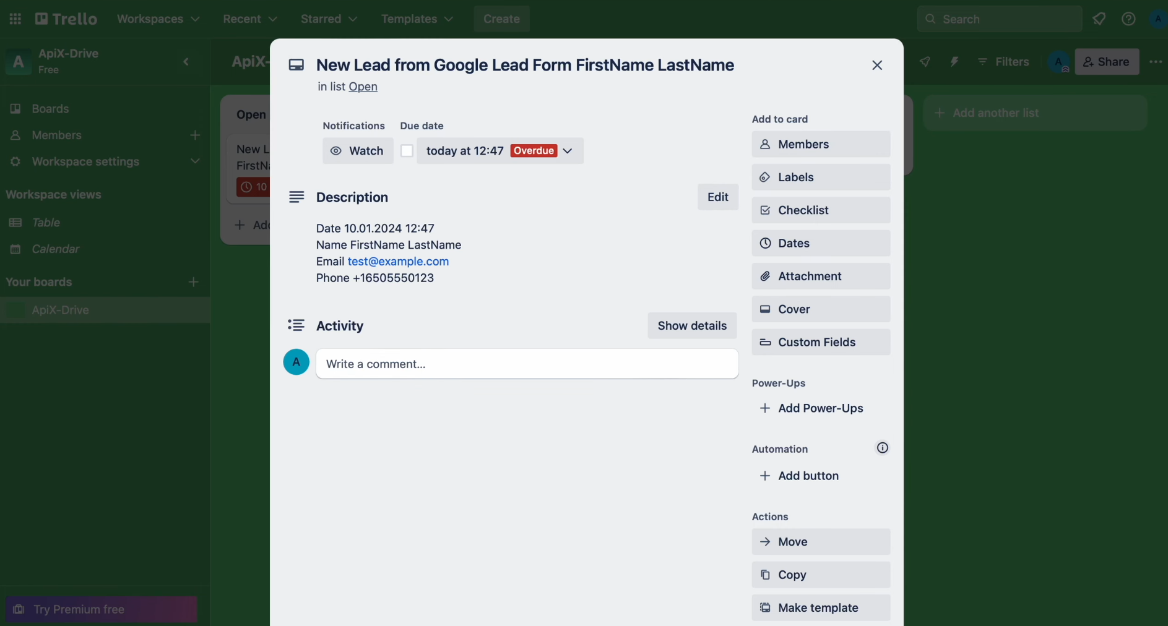Click the test@example.com email link
The height and width of the screenshot is (626, 1168).
[398, 261]
